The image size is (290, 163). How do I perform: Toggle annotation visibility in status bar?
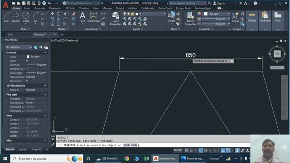pos(237,150)
